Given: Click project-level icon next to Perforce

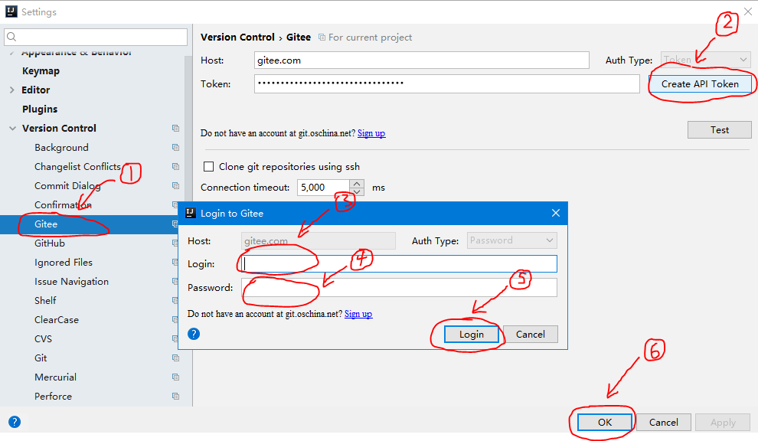Looking at the screenshot, I should (175, 396).
